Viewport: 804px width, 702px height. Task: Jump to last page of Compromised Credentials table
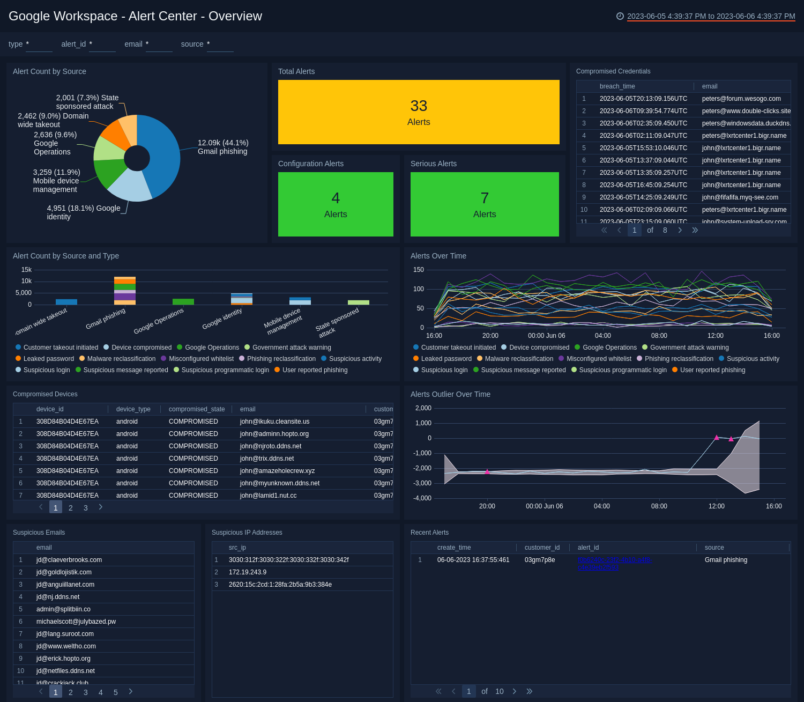(695, 230)
